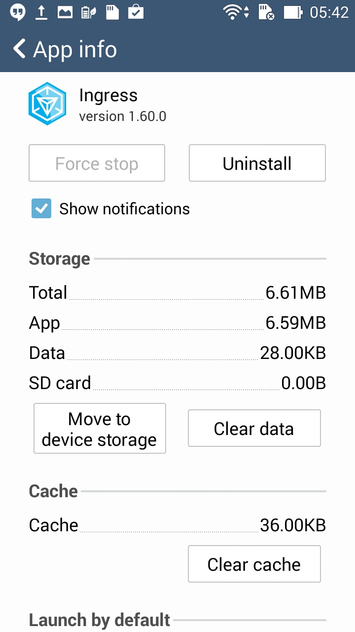The height and width of the screenshot is (632, 355).
Task: Tap the App info title text
Action: [x=75, y=49]
